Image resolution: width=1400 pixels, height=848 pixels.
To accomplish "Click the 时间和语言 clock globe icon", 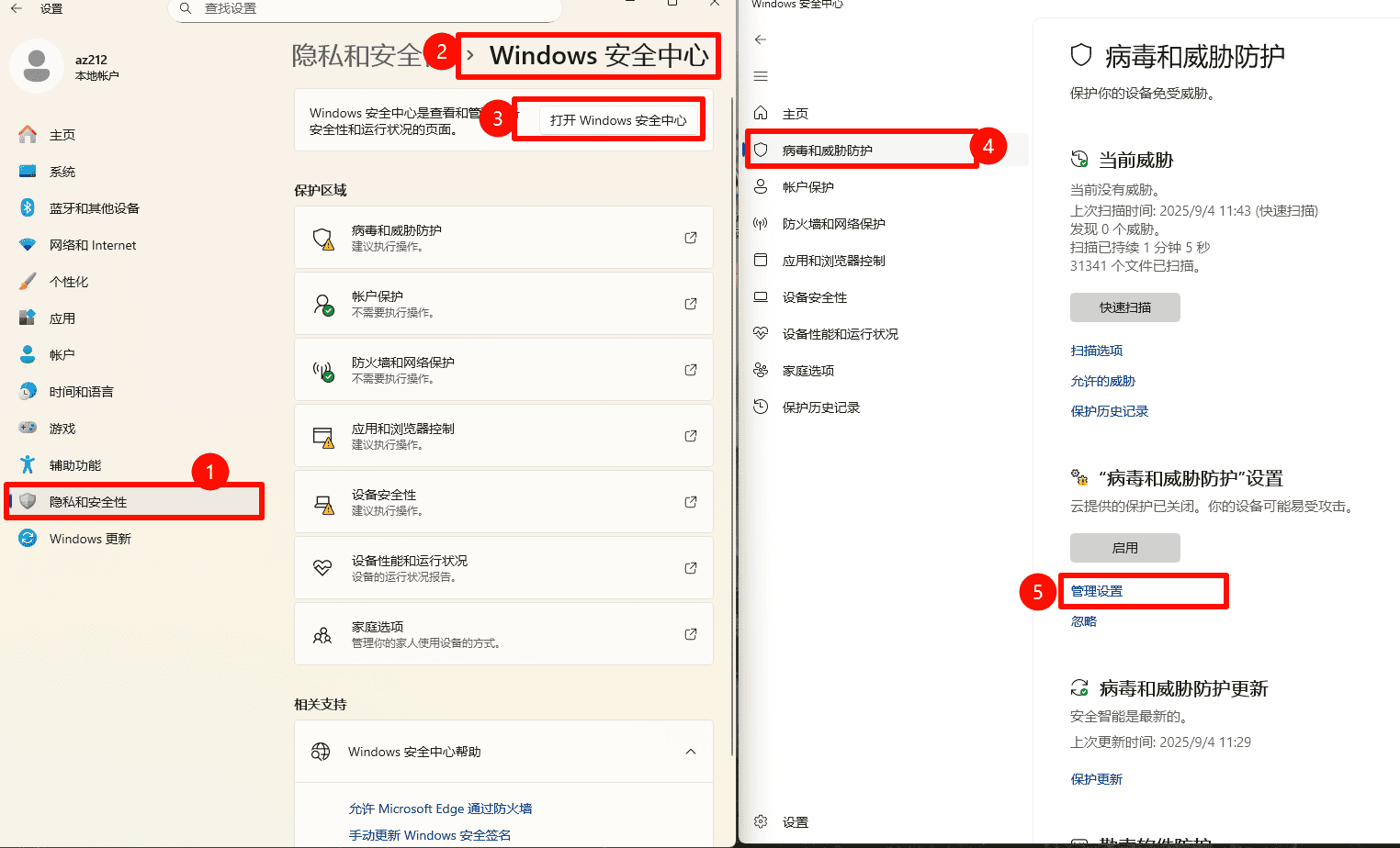I will pos(28,392).
